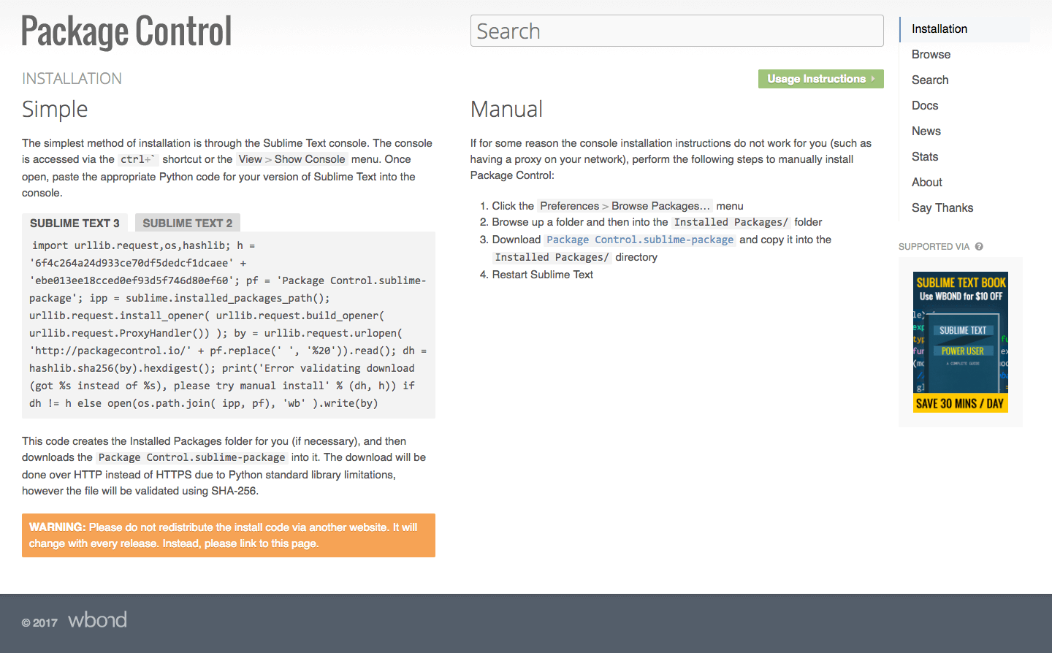Click the '© 2017' footer text
The image size is (1052, 653).
coord(39,623)
